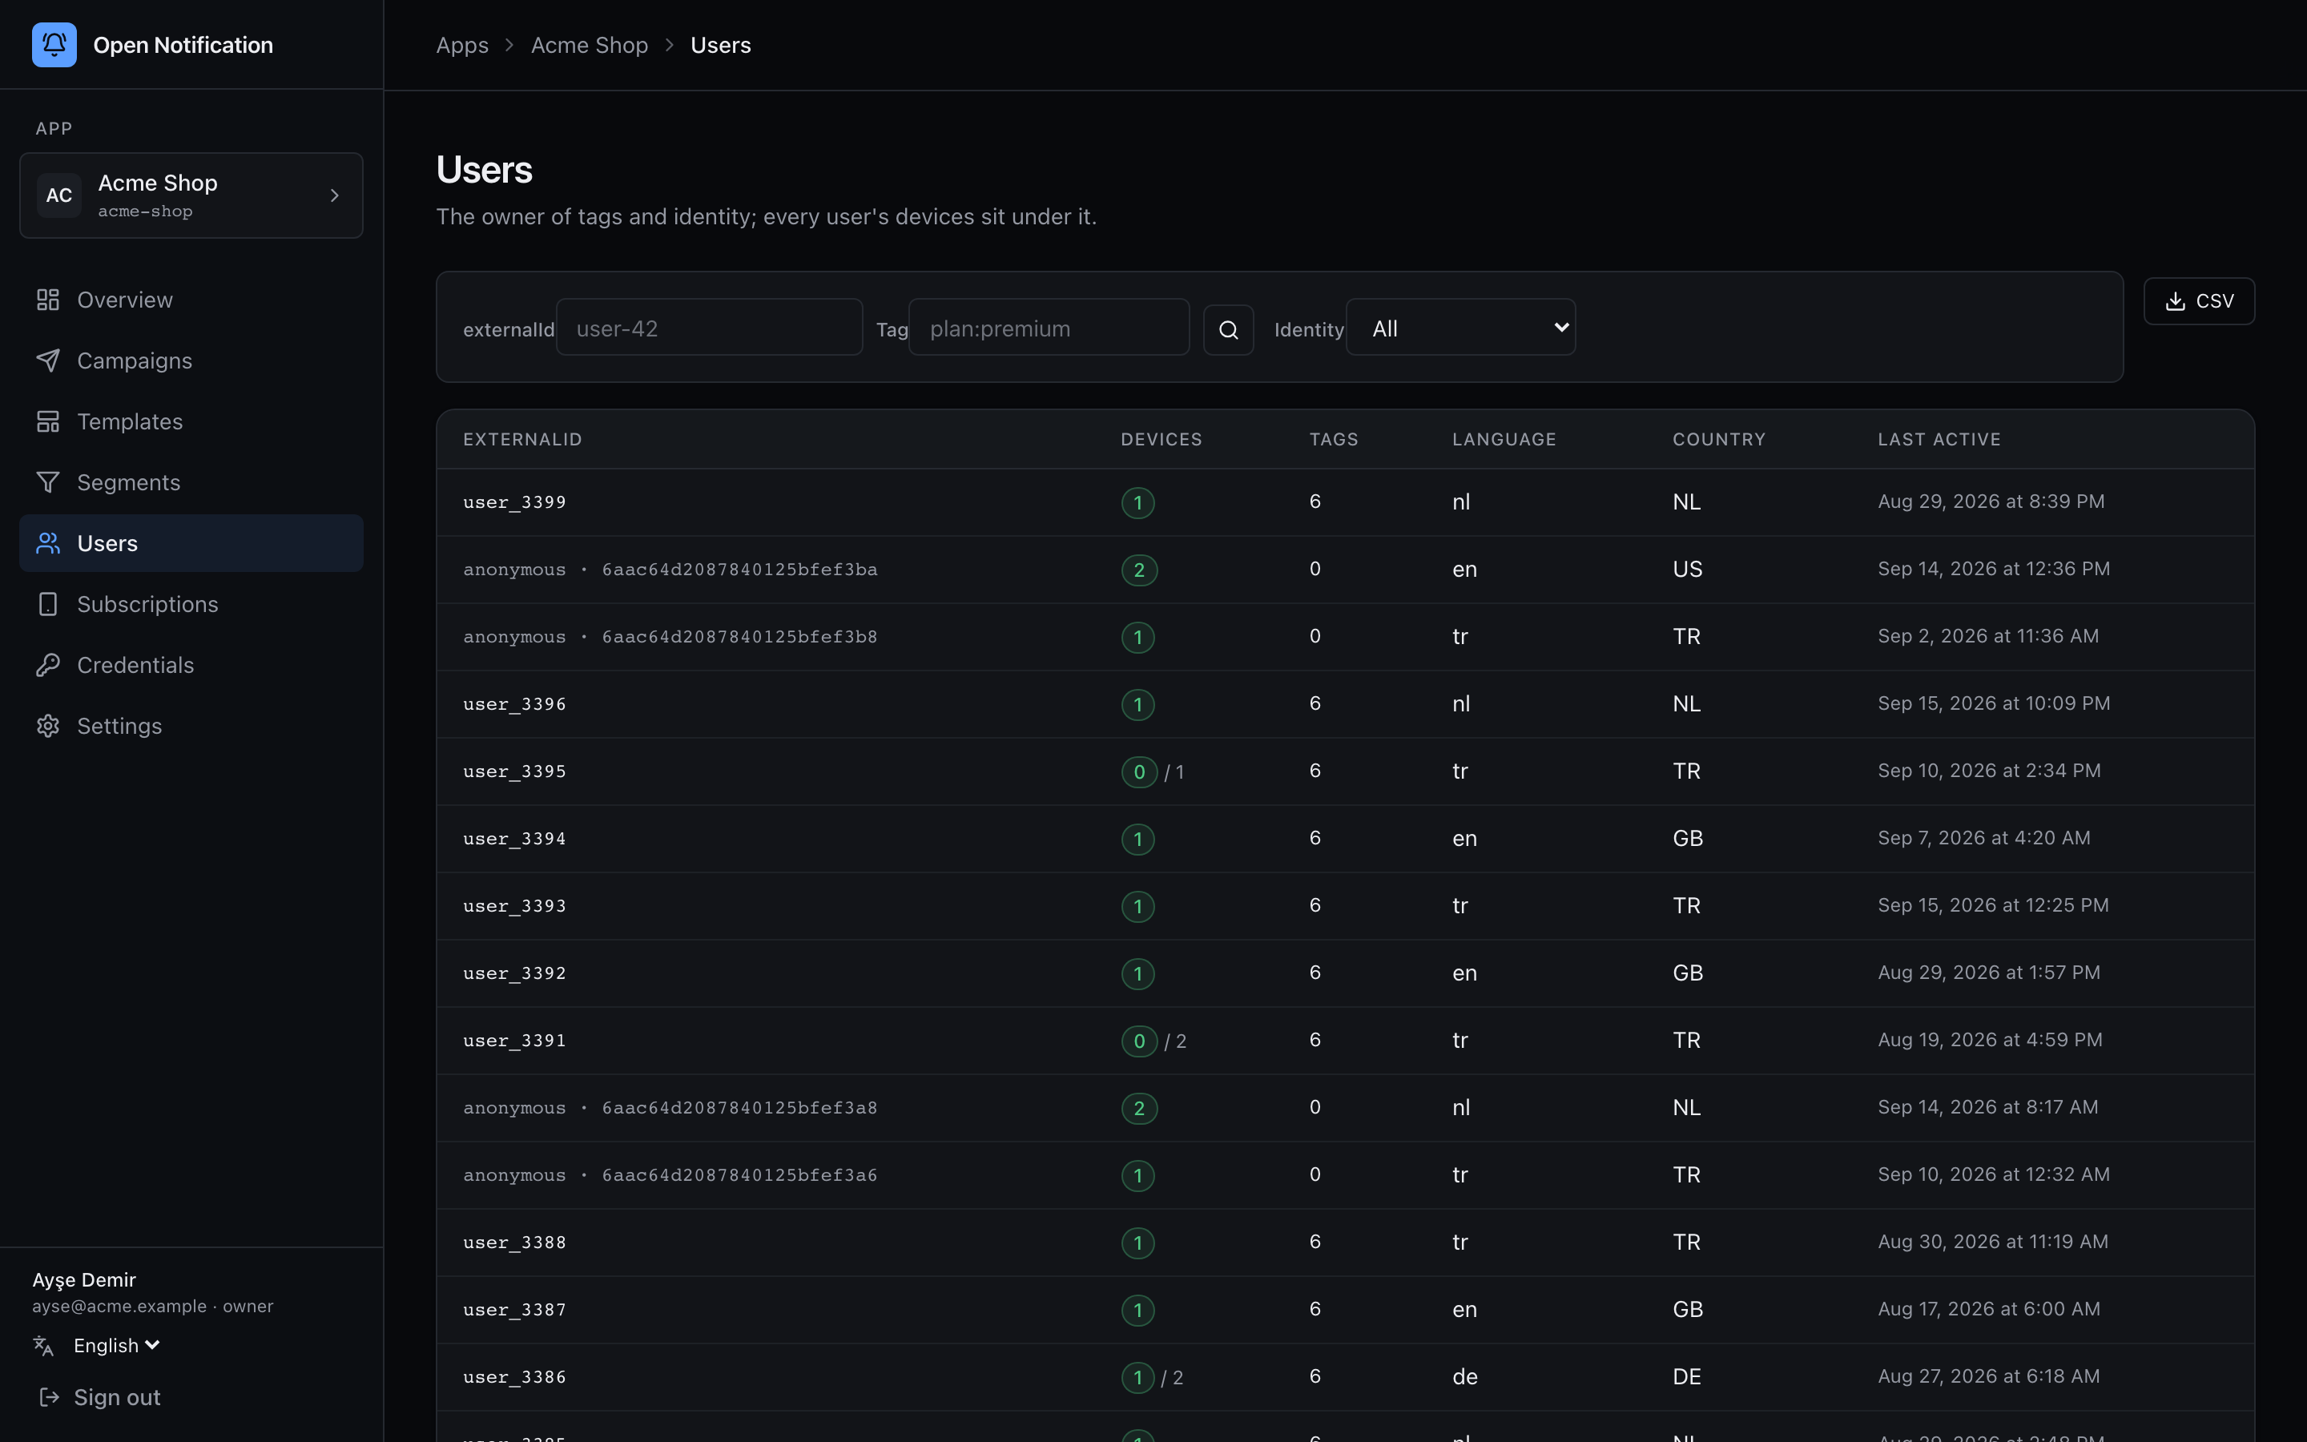Click the TAGS column header
The height and width of the screenshot is (1442, 2307).
(x=1334, y=440)
